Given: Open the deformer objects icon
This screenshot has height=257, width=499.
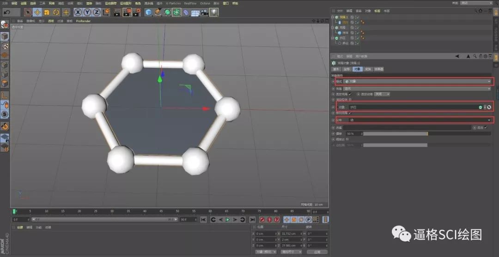Looking at the screenshot, I should click(186, 12).
